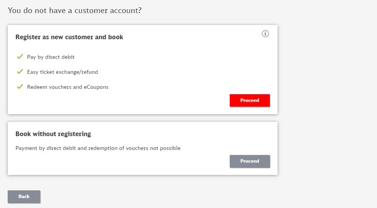Click the You do not have a customer account heading

75,10
